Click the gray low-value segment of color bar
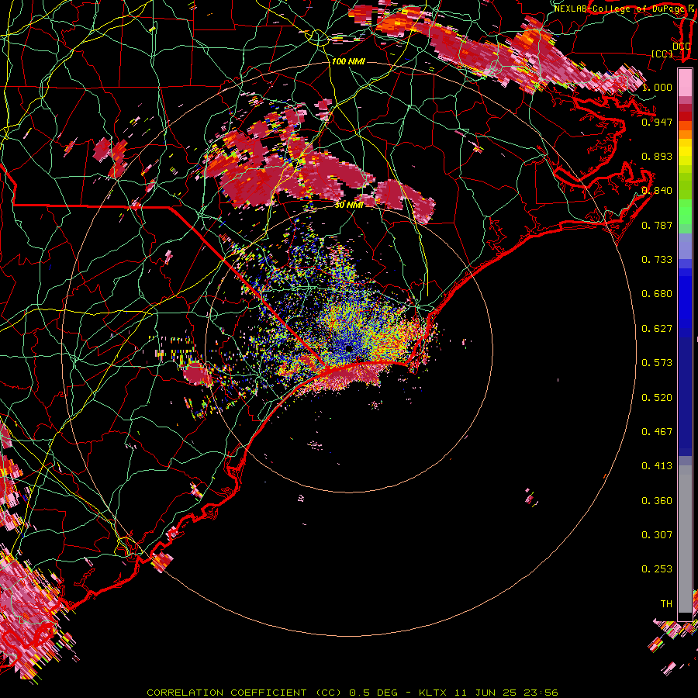The height and width of the screenshot is (698, 698). (x=685, y=539)
